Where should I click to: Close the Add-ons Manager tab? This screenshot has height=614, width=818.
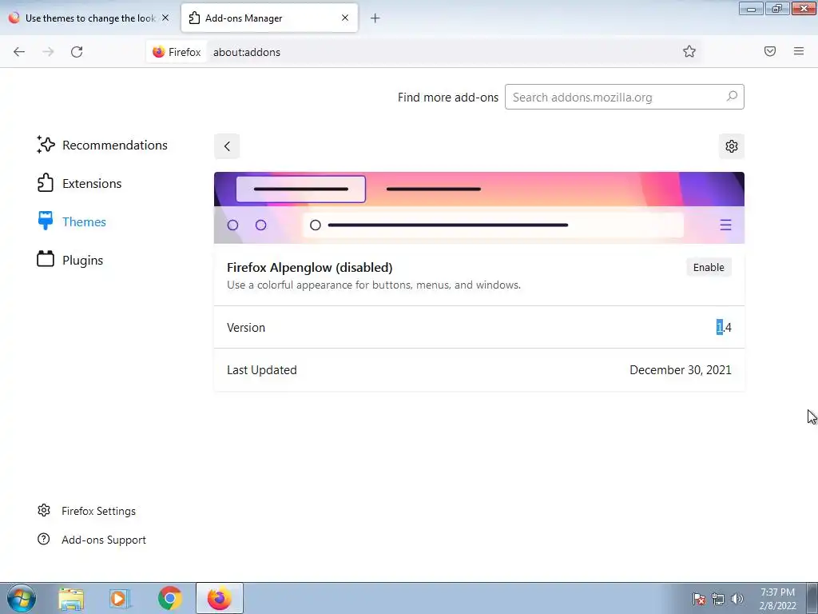(345, 18)
